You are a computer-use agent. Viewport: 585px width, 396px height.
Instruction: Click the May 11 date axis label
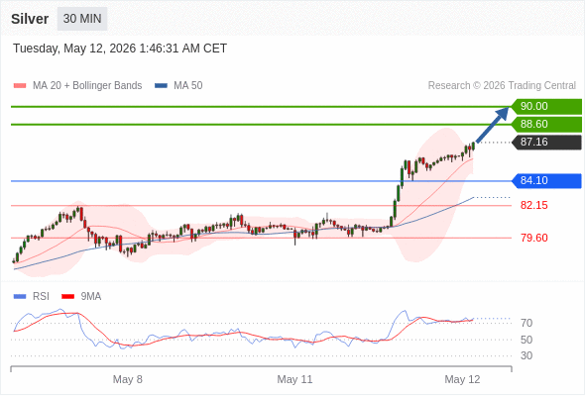pos(294,379)
